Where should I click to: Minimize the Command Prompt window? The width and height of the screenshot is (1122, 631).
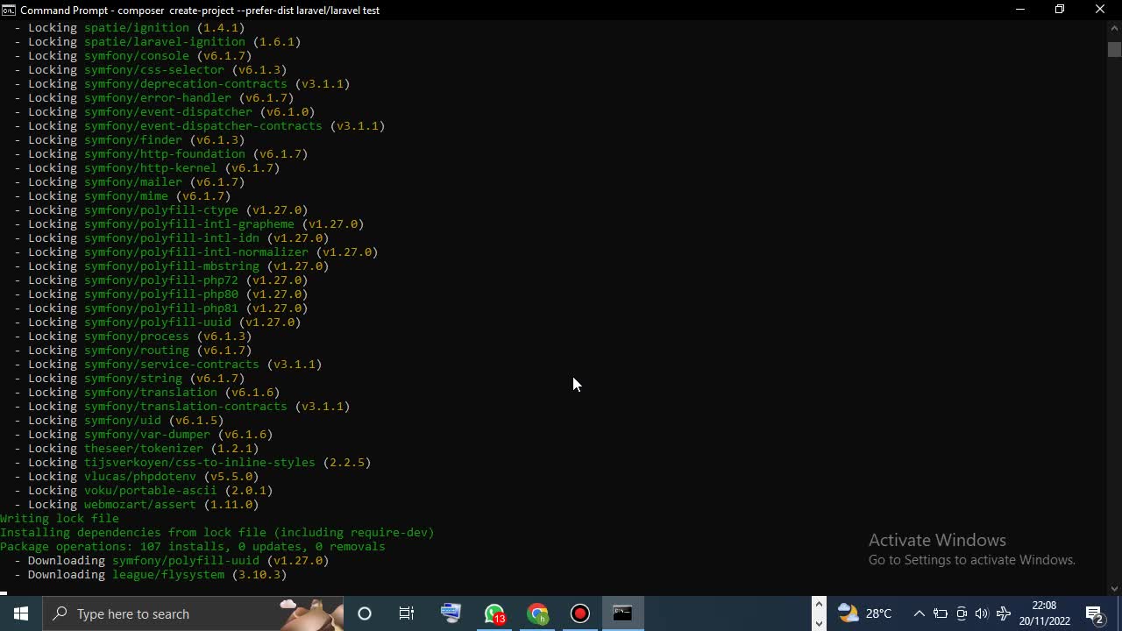tap(1019, 10)
